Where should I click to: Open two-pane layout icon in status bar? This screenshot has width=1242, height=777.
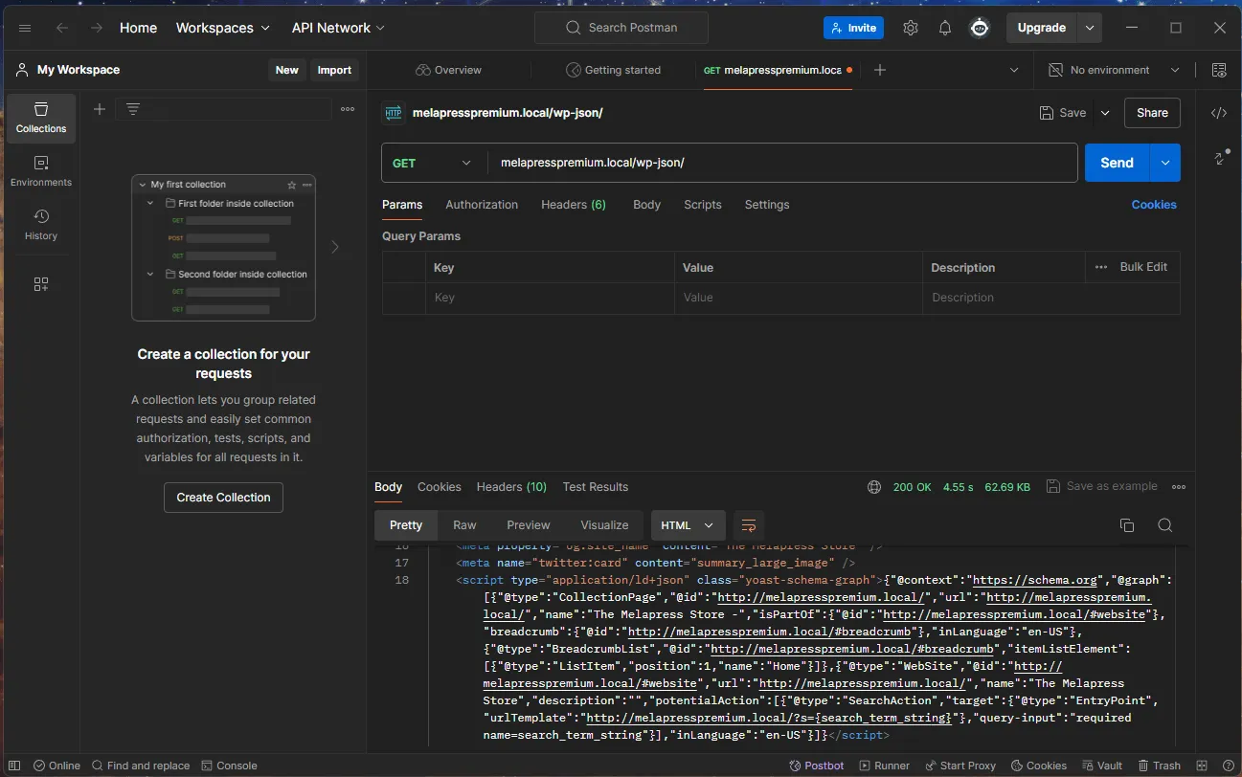pyautogui.click(x=1202, y=766)
